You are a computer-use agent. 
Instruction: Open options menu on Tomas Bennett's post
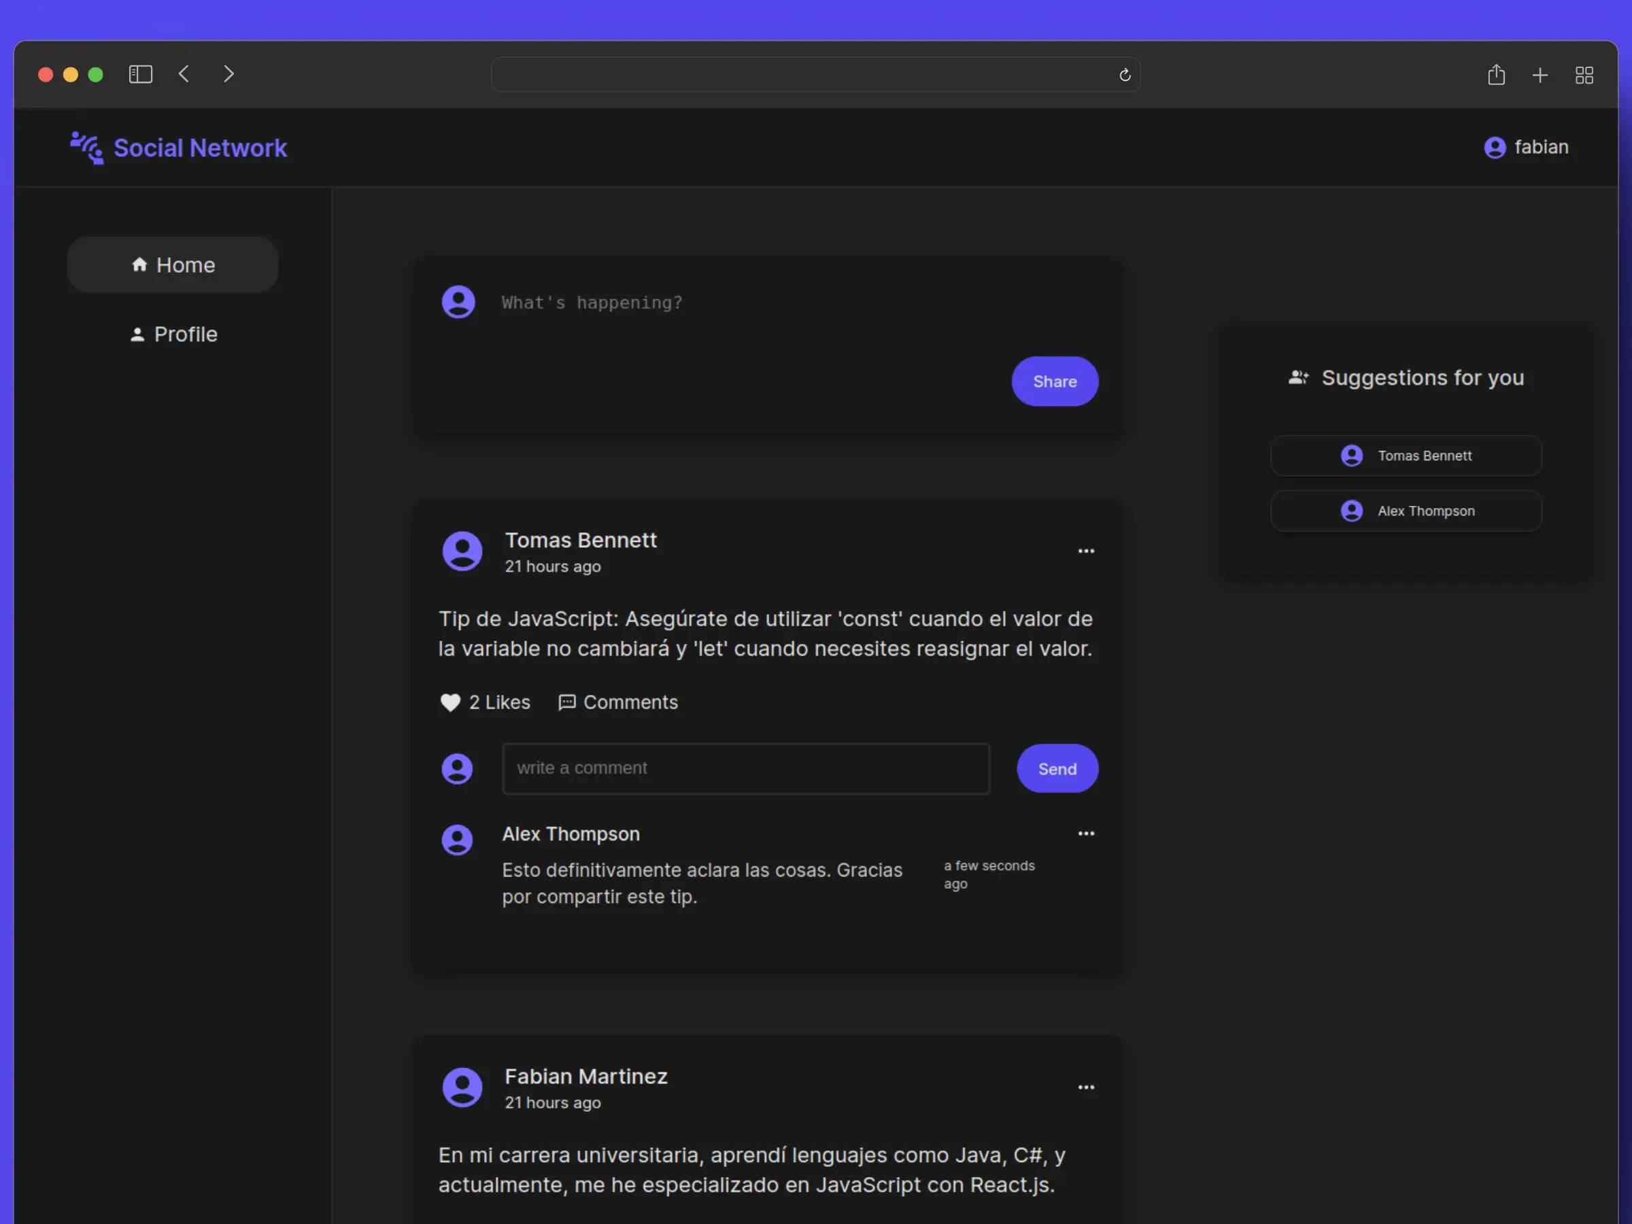1085,551
